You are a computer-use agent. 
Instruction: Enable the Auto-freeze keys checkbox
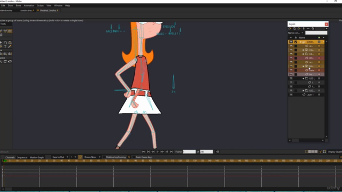tap(134, 157)
